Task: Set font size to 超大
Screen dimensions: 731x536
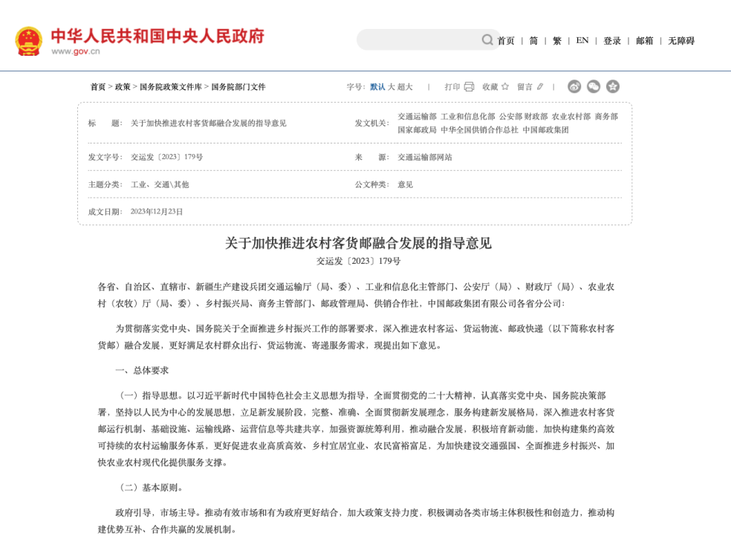Action: [x=405, y=87]
